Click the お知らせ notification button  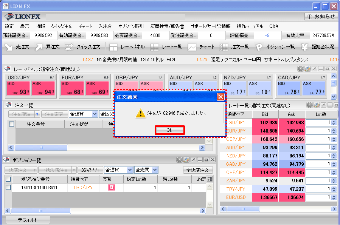321,17
